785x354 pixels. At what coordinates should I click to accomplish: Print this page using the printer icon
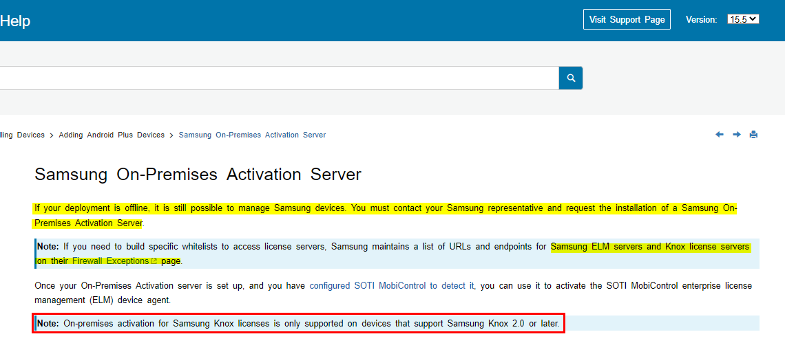point(753,135)
